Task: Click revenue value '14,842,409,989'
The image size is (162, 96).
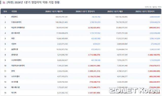Action: [x=62, y=39]
